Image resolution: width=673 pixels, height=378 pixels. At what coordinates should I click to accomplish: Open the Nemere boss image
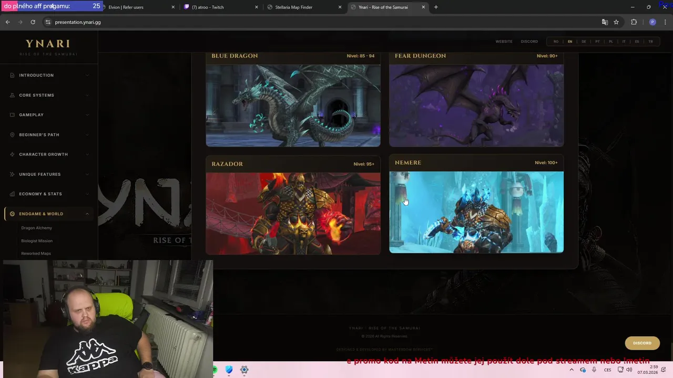[x=476, y=212]
